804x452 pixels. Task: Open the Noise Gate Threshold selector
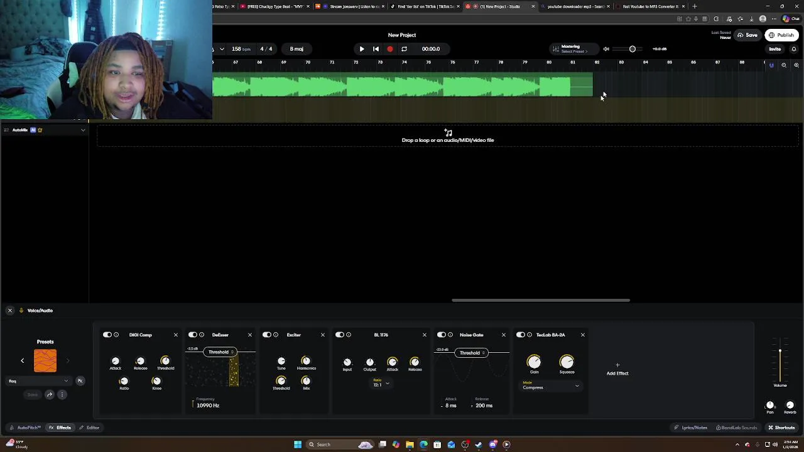(472, 353)
